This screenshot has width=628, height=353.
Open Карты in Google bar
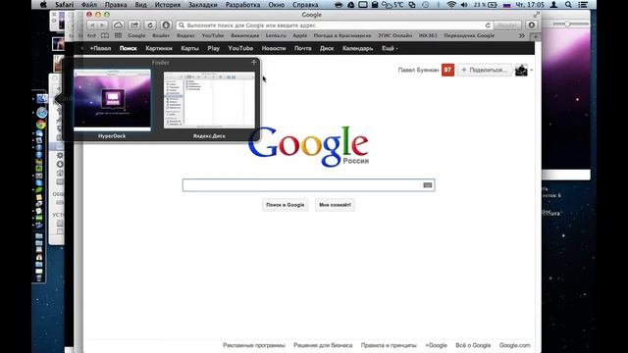point(189,48)
